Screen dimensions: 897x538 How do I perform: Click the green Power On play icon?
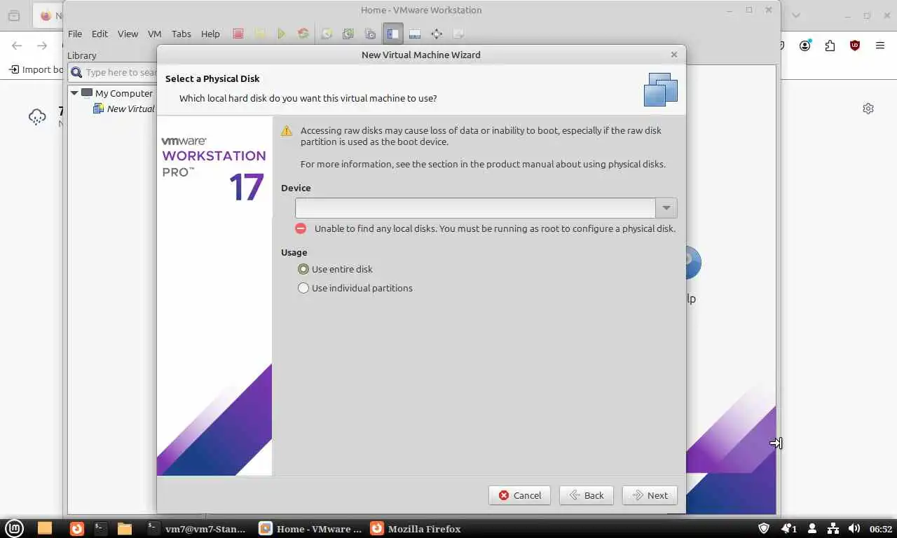coord(282,34)
